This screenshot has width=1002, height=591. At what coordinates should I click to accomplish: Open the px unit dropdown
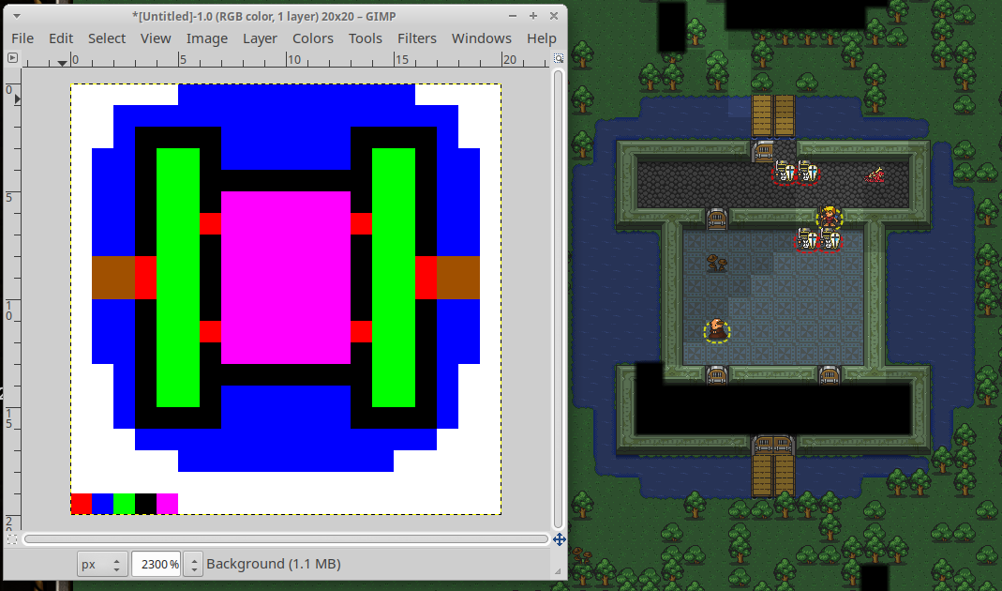(x=101, y=564)
